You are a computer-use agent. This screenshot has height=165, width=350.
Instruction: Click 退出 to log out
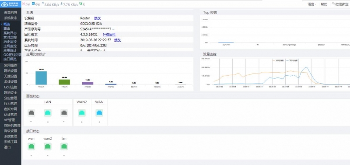coord(7,147)
